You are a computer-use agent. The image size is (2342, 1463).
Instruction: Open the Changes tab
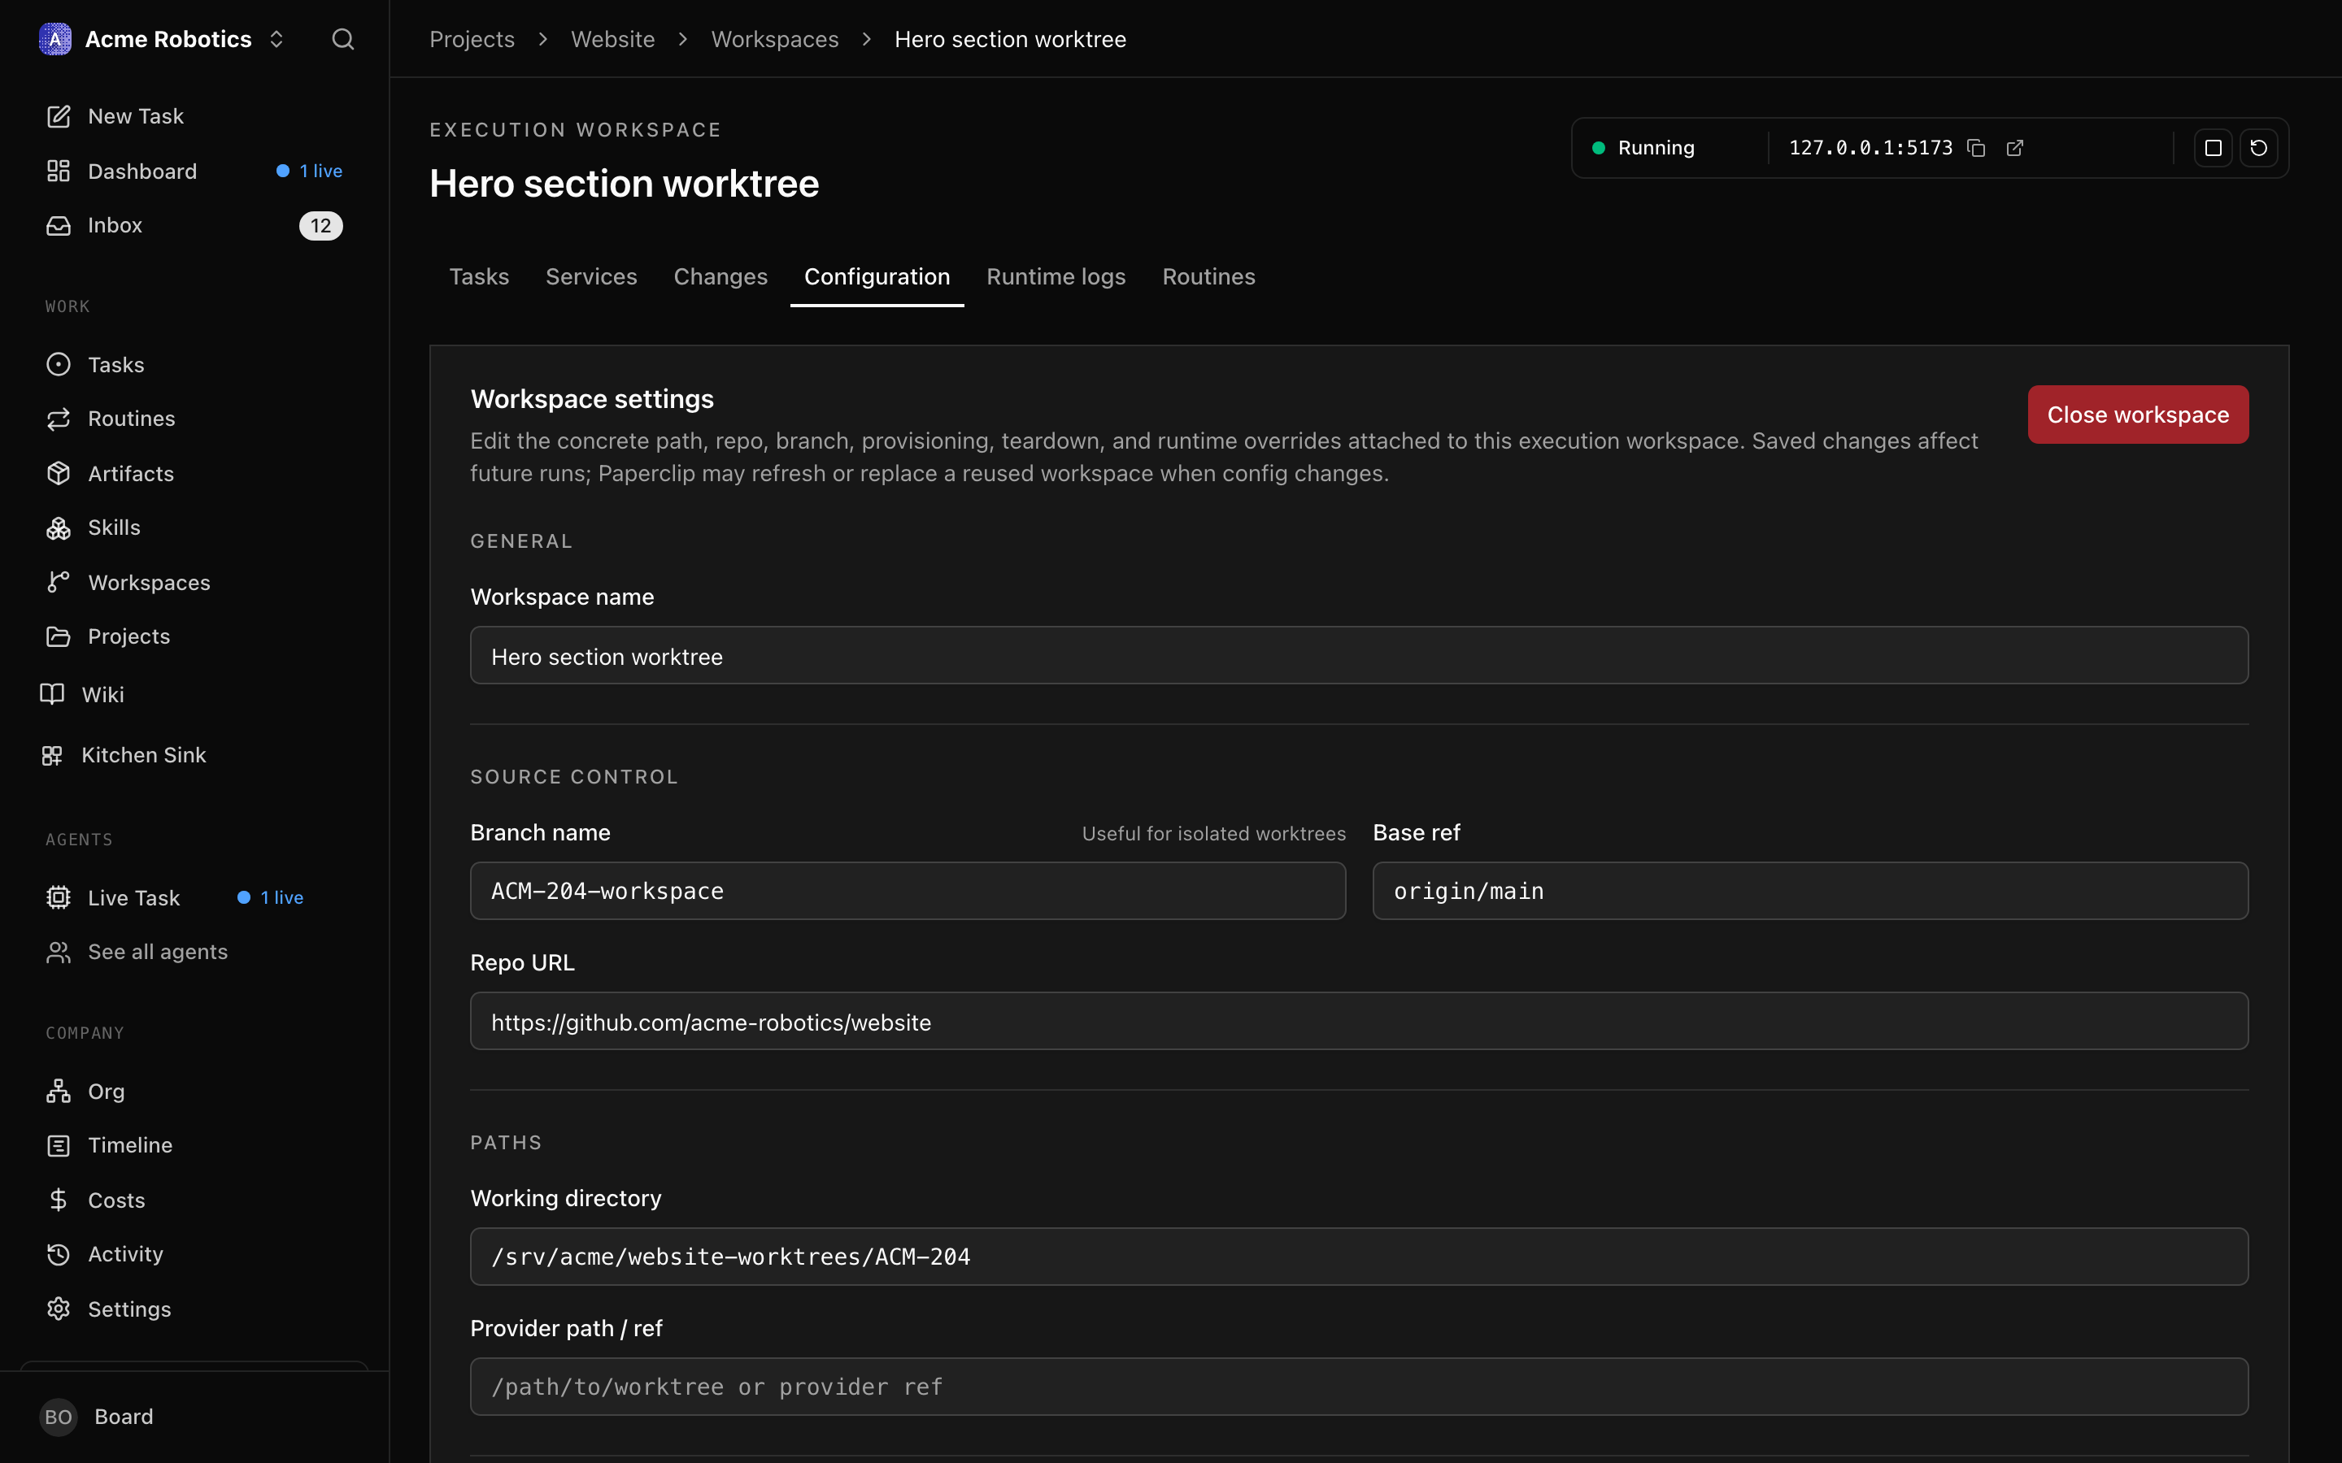[720, 276]
